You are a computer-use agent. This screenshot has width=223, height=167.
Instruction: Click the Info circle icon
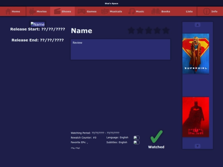click(x=206, y=12)
